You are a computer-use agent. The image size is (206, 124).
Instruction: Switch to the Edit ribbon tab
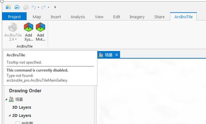116,17
